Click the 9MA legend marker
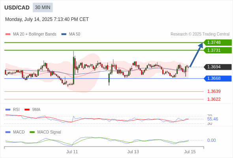 click(x=27, y=110)
